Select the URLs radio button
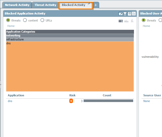The image size is (162, 137). pyautogui.click(x=42, y=20)
